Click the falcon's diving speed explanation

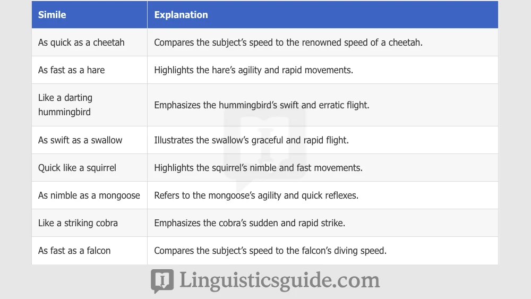click(270, 251)
